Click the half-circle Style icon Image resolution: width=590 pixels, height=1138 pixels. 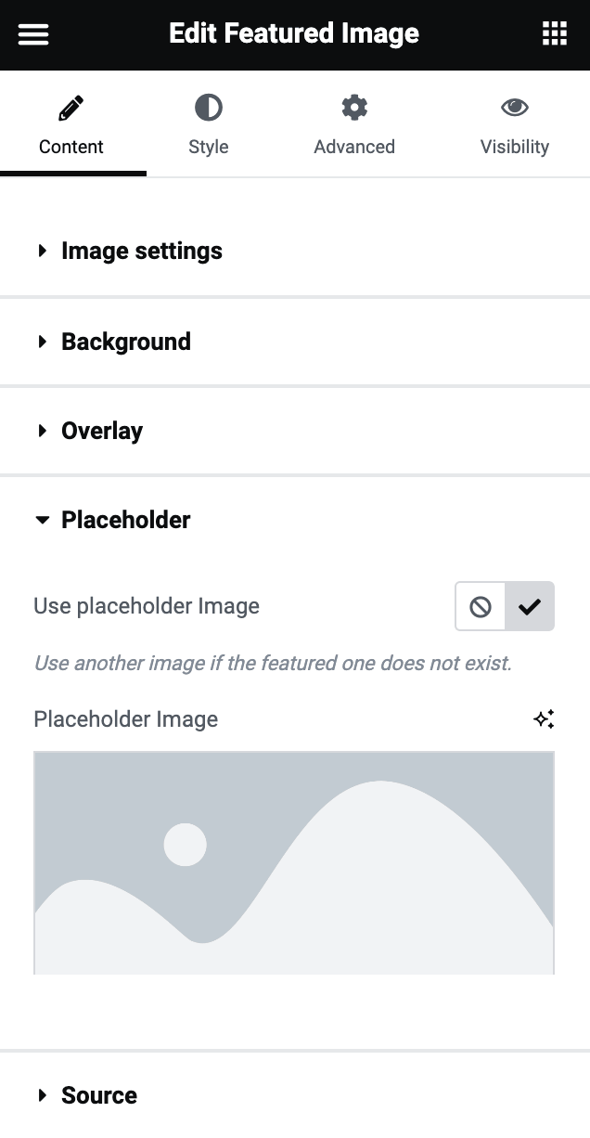pos(208,109)
